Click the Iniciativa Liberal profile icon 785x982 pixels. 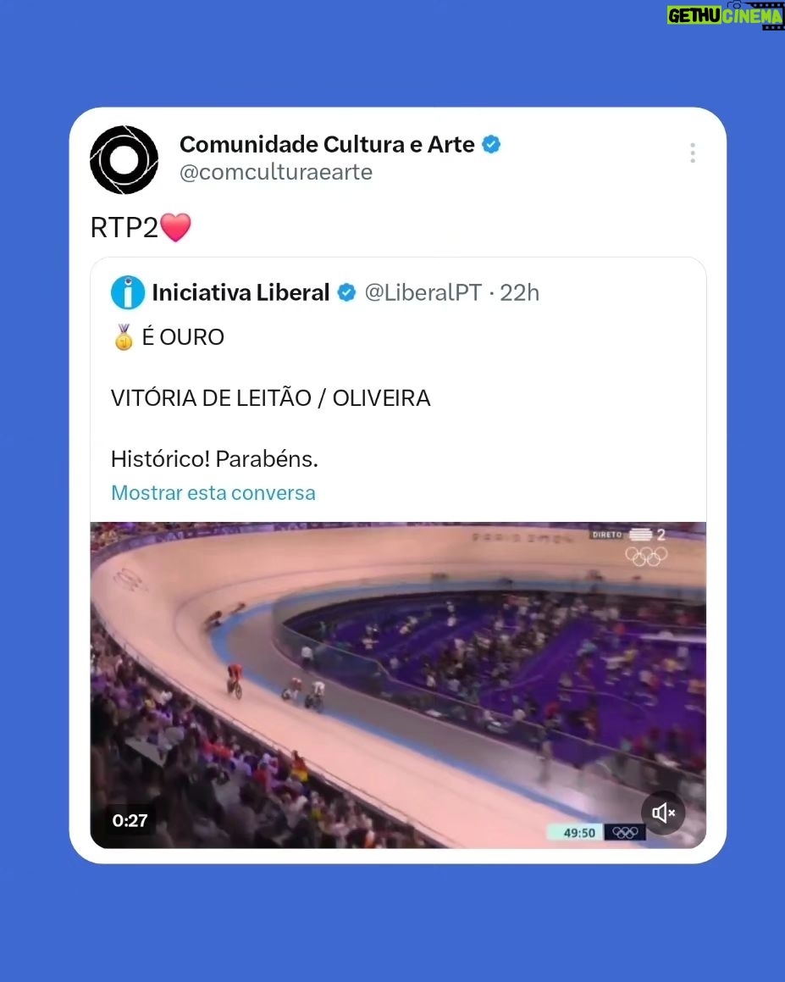click(x=128, y=292)
